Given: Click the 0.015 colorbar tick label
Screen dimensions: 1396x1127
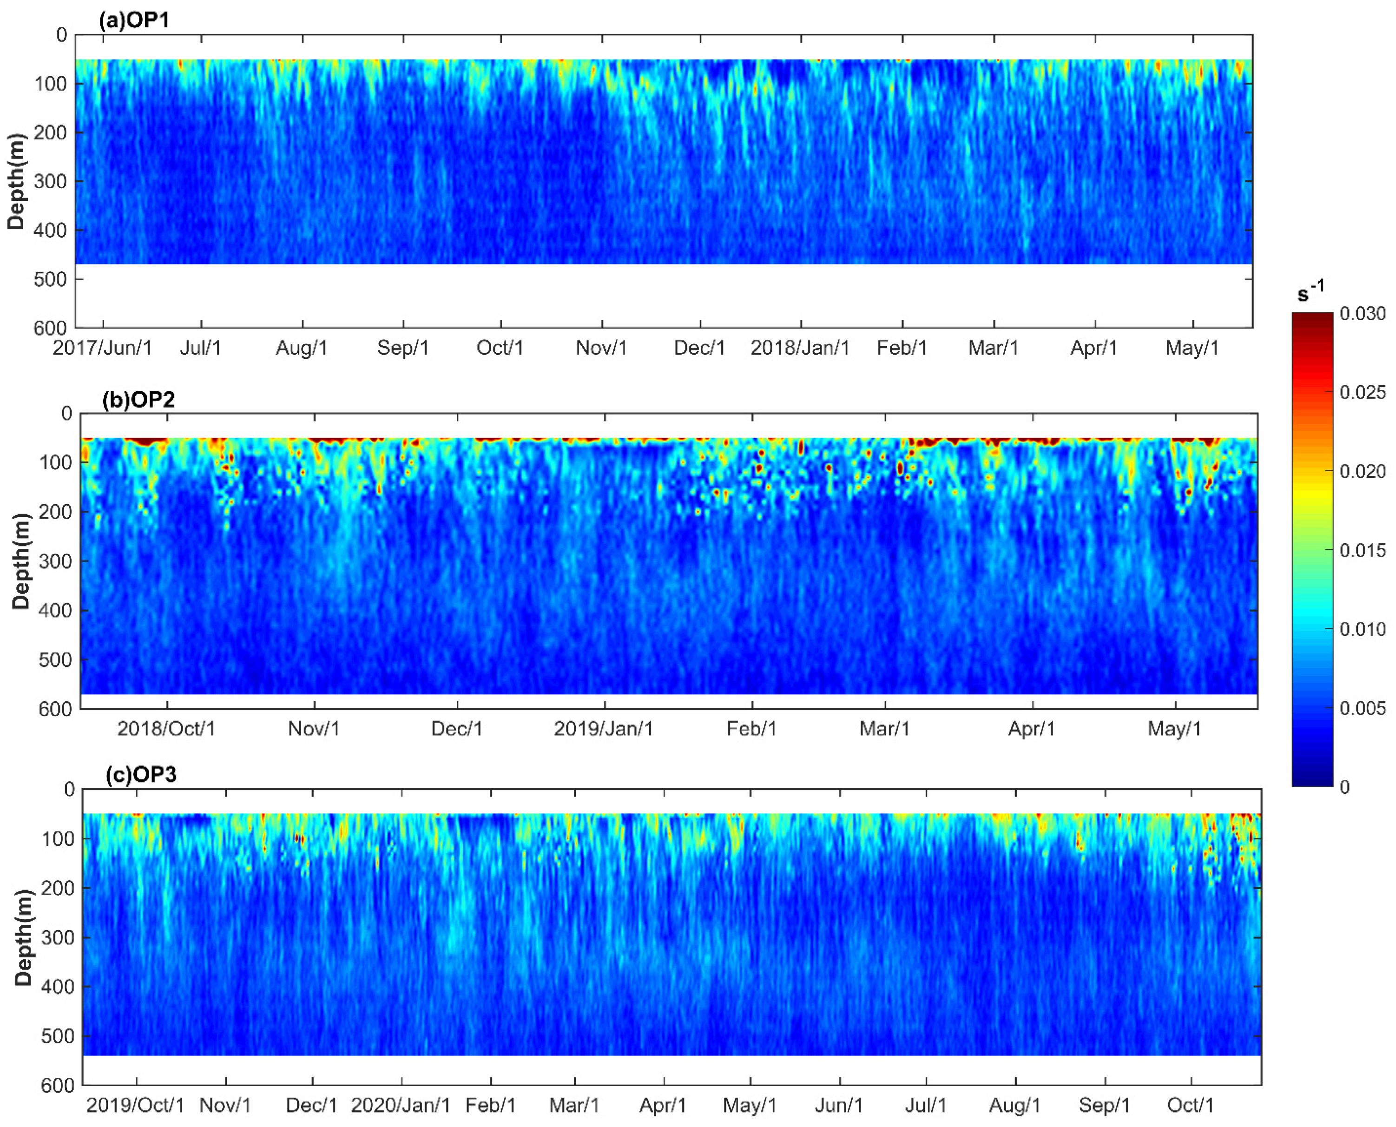Looking at the screenshot, I should click(x=1363, y=551).
